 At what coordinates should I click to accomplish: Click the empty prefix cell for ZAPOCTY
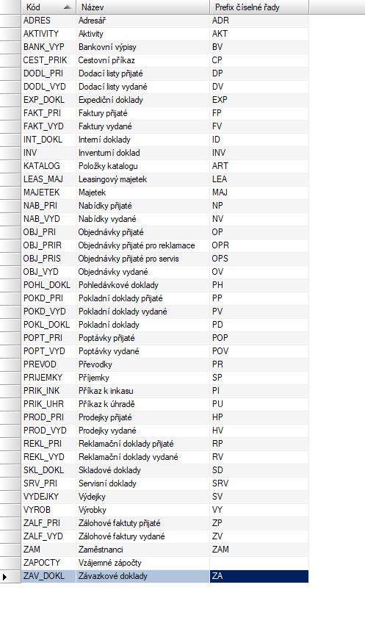(259, 563)
